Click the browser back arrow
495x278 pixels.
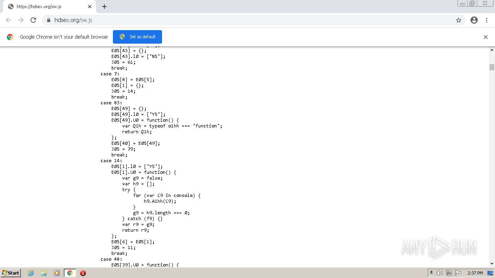point(9,20)
